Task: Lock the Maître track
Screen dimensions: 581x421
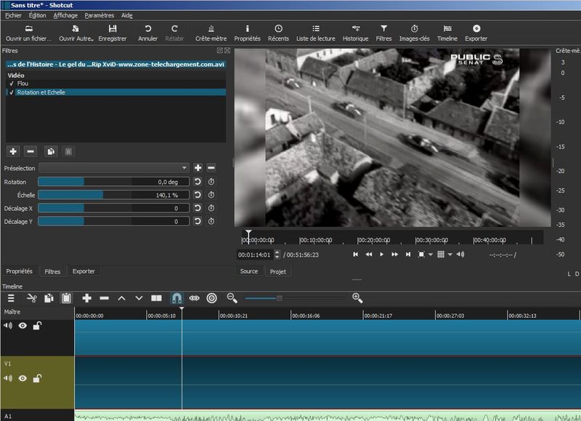Action: pos(37,326)
